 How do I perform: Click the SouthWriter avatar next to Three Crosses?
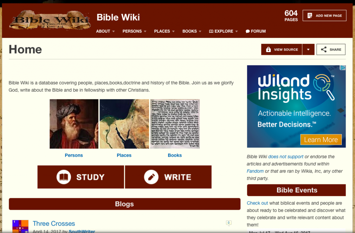point(20,226)
